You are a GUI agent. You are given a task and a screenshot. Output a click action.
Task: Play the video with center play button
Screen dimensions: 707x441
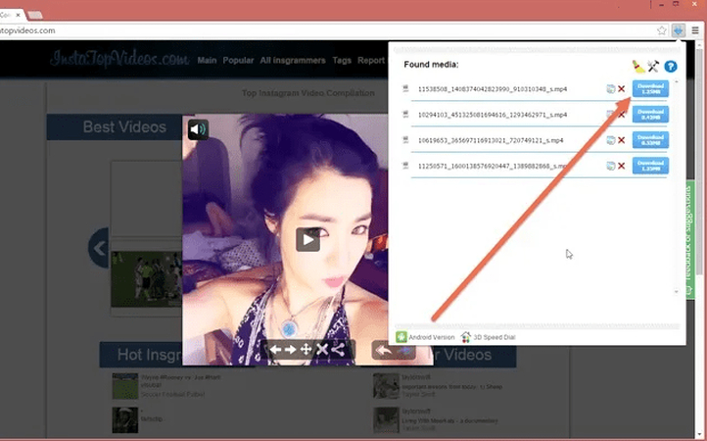tap(307, 239)
